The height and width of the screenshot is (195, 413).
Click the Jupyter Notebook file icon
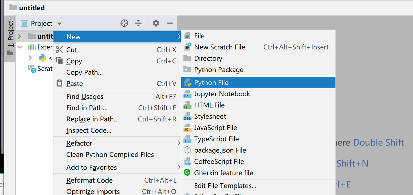point(187,94)
